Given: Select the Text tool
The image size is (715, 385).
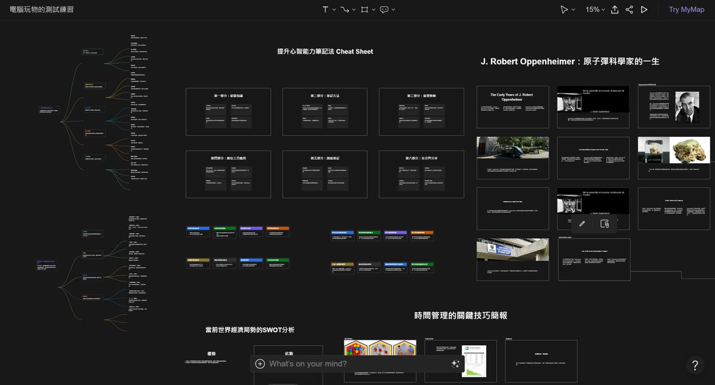Looking at the screenshot, I should point(325,10).
